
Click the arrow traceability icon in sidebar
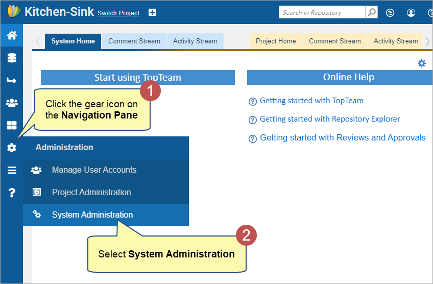(x=12, y=80)
